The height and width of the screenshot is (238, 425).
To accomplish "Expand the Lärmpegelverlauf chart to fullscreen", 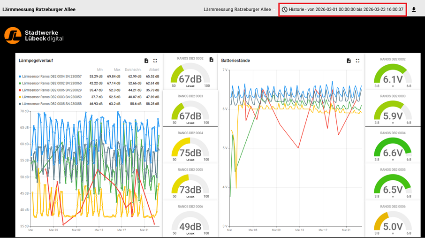I will pyautogui.click(x=155, y=61).
